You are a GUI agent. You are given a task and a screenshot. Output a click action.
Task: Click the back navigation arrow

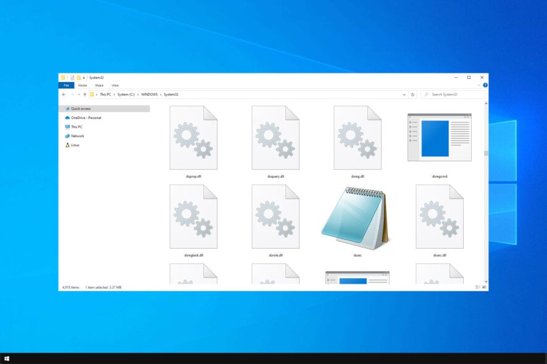click(x=64, y=94)
